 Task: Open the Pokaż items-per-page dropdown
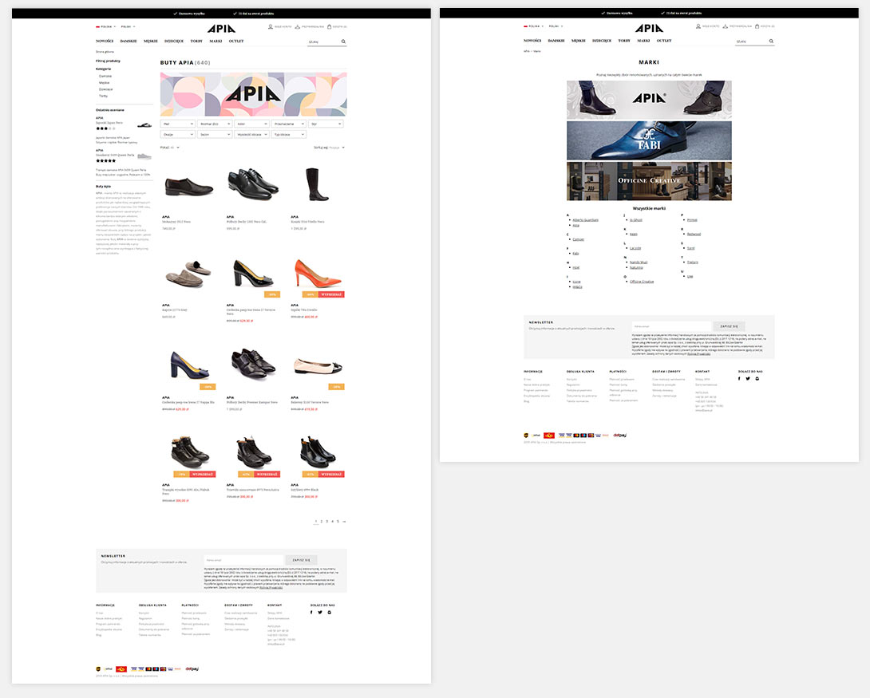(170, 148)
